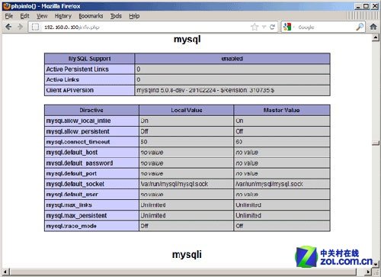Open the address bar history dropdown arrow
Image resolution: width=381 pixels, height=277 pixels.
(264, 27)
